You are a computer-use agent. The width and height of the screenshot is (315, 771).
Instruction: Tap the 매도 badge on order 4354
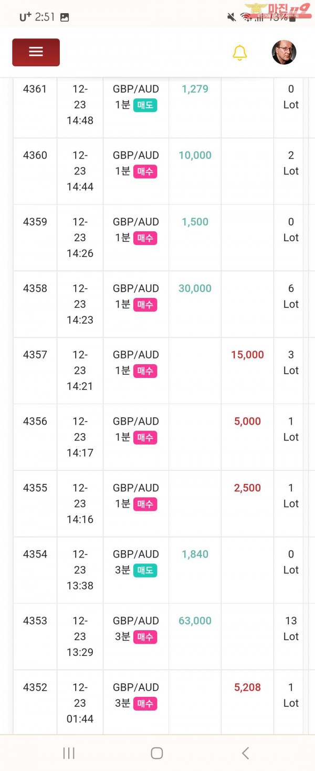145,570
